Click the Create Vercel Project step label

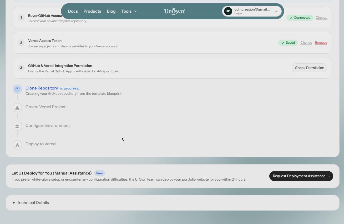45,107
